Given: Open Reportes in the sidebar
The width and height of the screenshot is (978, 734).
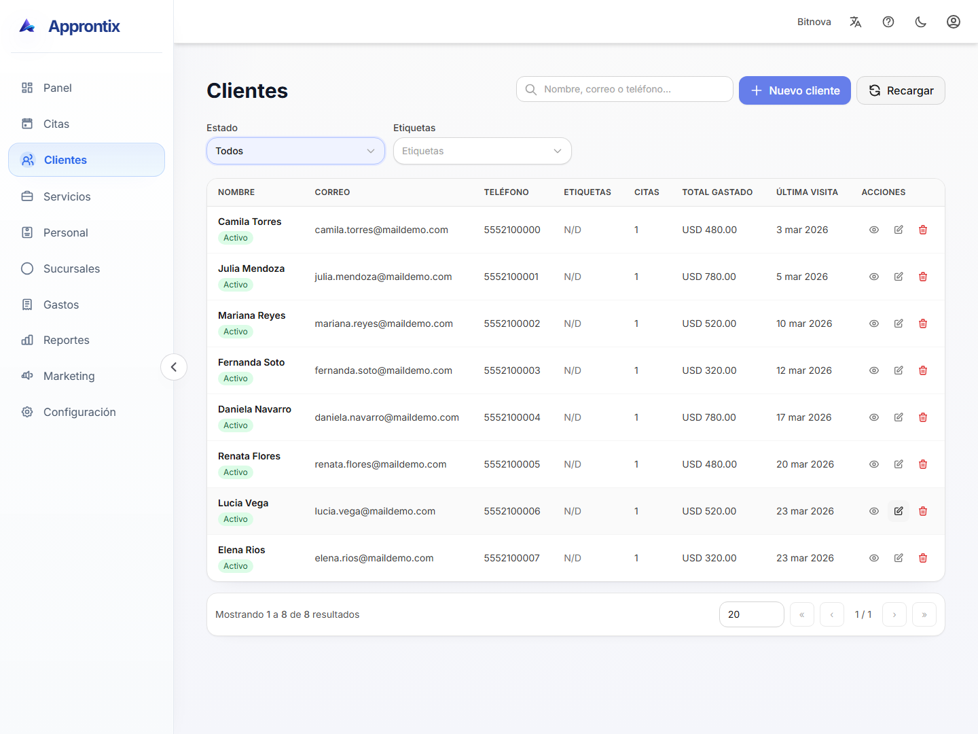Looking at the screenshot, I should 86,340.
